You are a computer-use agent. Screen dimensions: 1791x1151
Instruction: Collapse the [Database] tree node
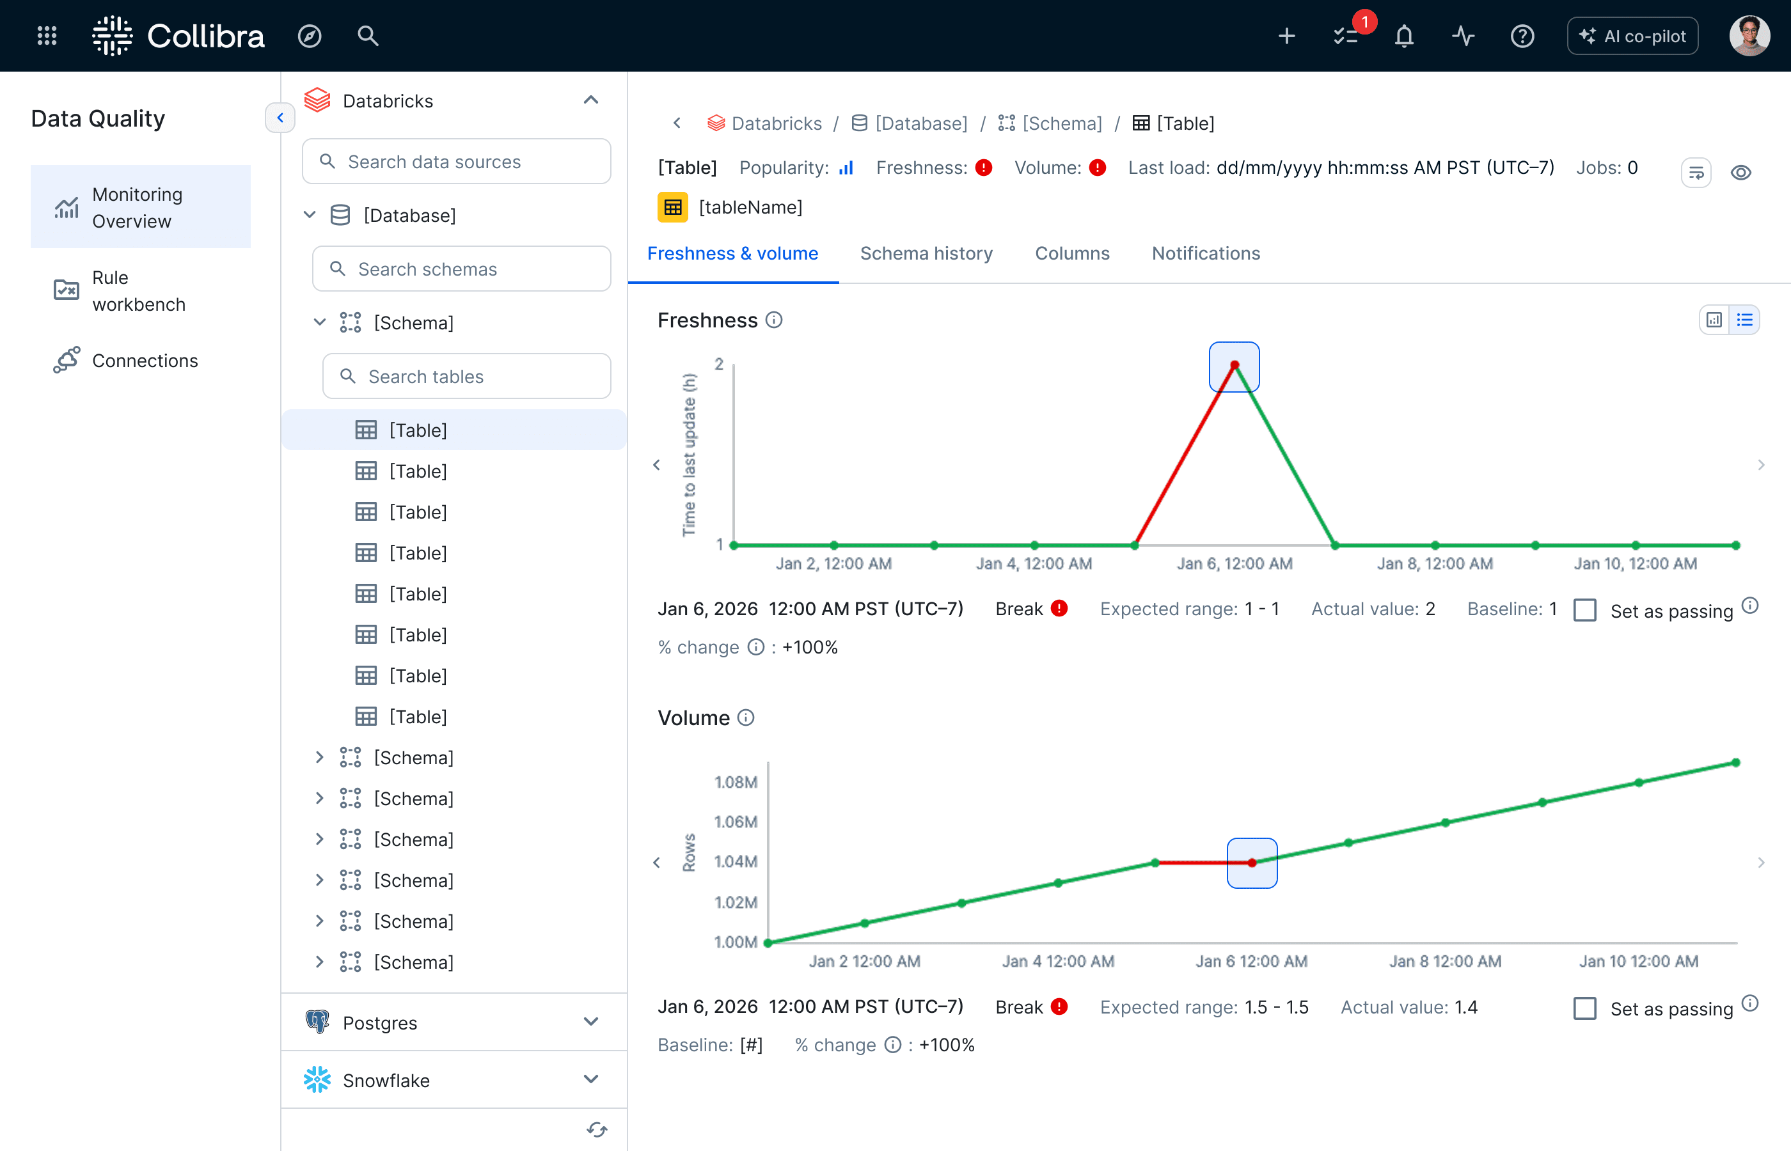(310, 215)
